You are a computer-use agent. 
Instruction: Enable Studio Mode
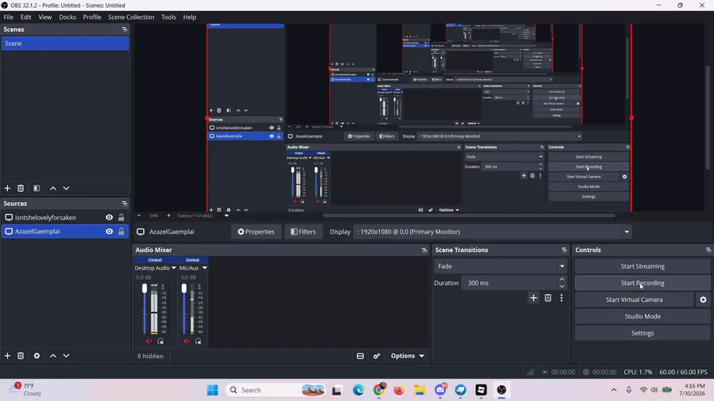(x=643, y=316)
